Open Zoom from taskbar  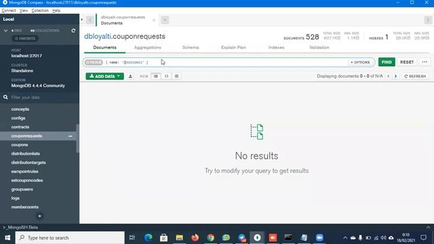[x=319, y=238]
